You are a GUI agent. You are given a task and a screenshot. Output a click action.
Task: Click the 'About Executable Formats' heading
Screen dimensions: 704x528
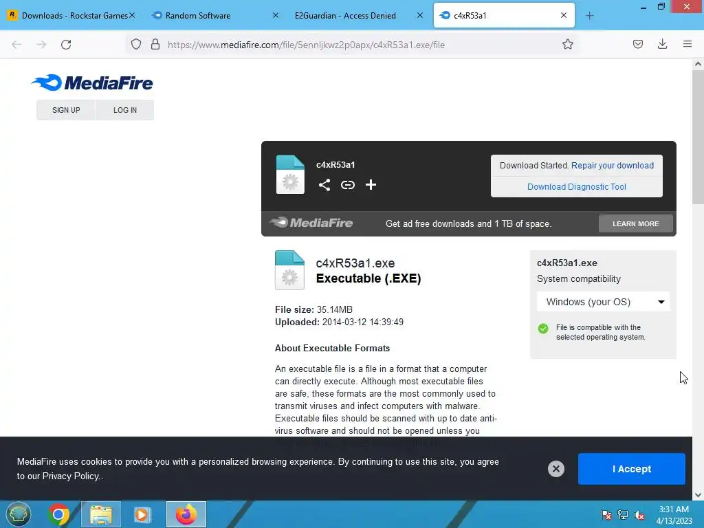coord(332,348)
